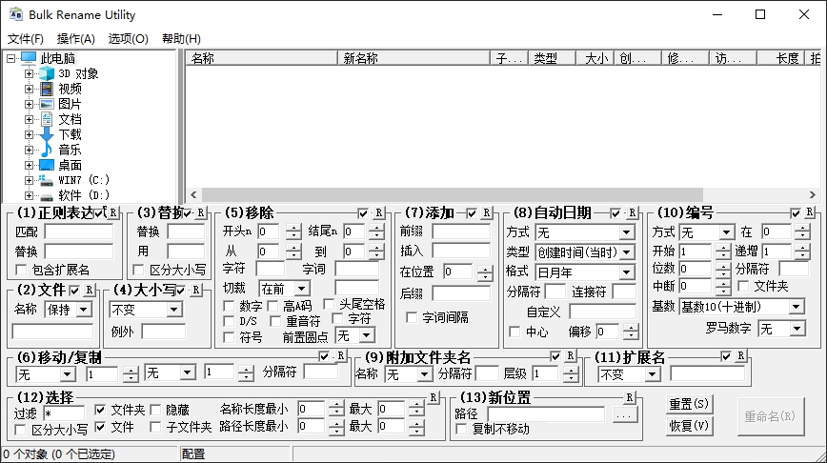Reset section (4)大小写 with its R button
Viewport: 827px width, 463px height.
195,290
